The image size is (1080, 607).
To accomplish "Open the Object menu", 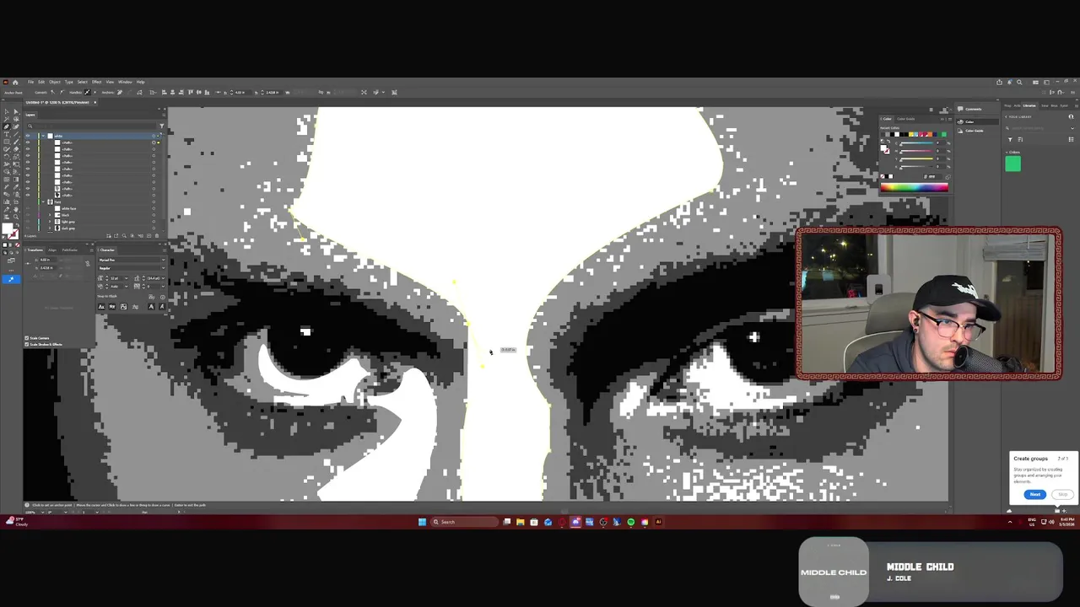I will tap(55, 82).
